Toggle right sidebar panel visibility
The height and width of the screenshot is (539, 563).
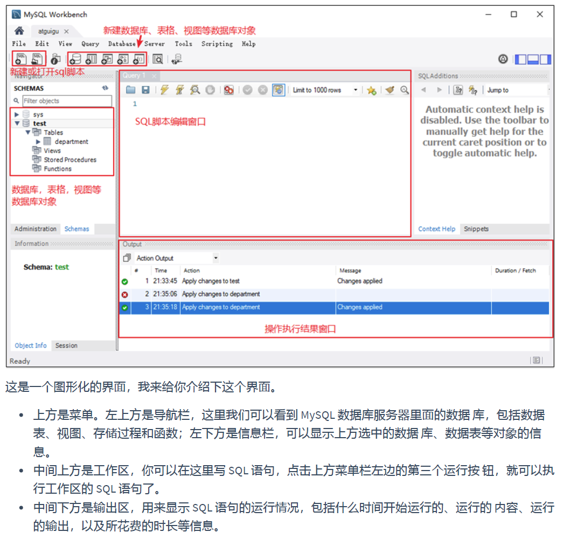point(545,59)
